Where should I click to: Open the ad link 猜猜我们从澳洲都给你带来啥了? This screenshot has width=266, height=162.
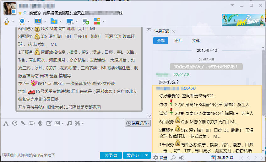coord(29,155)
